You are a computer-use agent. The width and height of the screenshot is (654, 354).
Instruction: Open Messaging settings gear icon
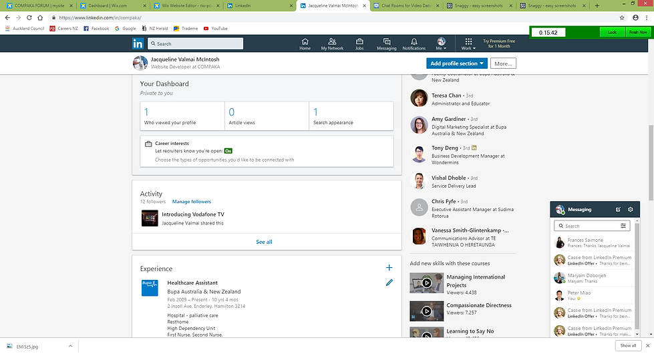pyautogui.click(x=630, y=209)
